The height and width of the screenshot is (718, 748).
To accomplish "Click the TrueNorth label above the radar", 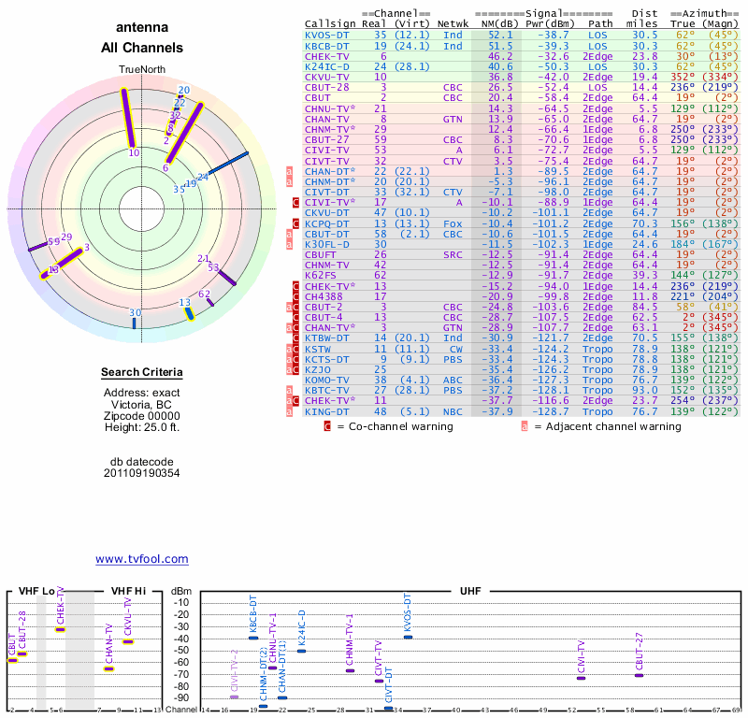I will [142, 70].
